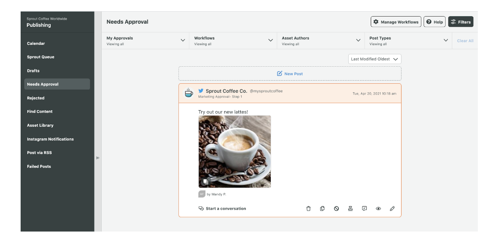
Task: Duplicate the post using the copy icon
Action: point(322,209)
